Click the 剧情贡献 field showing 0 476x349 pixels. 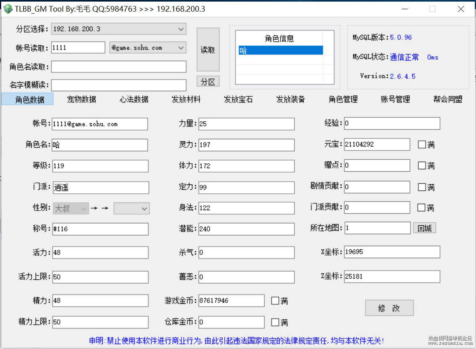(x=377, y=187)
